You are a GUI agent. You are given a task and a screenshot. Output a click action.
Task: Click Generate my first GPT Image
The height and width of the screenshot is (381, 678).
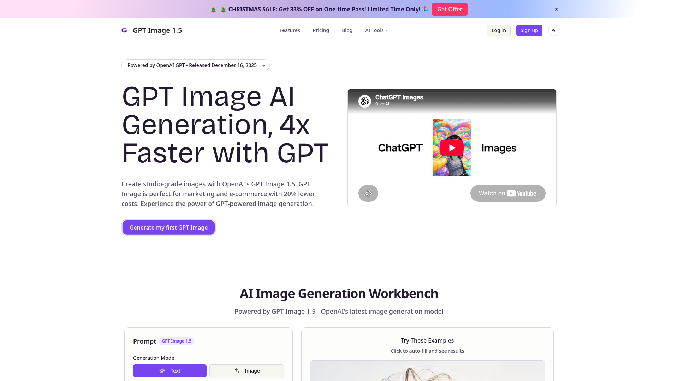coord(168,228)
